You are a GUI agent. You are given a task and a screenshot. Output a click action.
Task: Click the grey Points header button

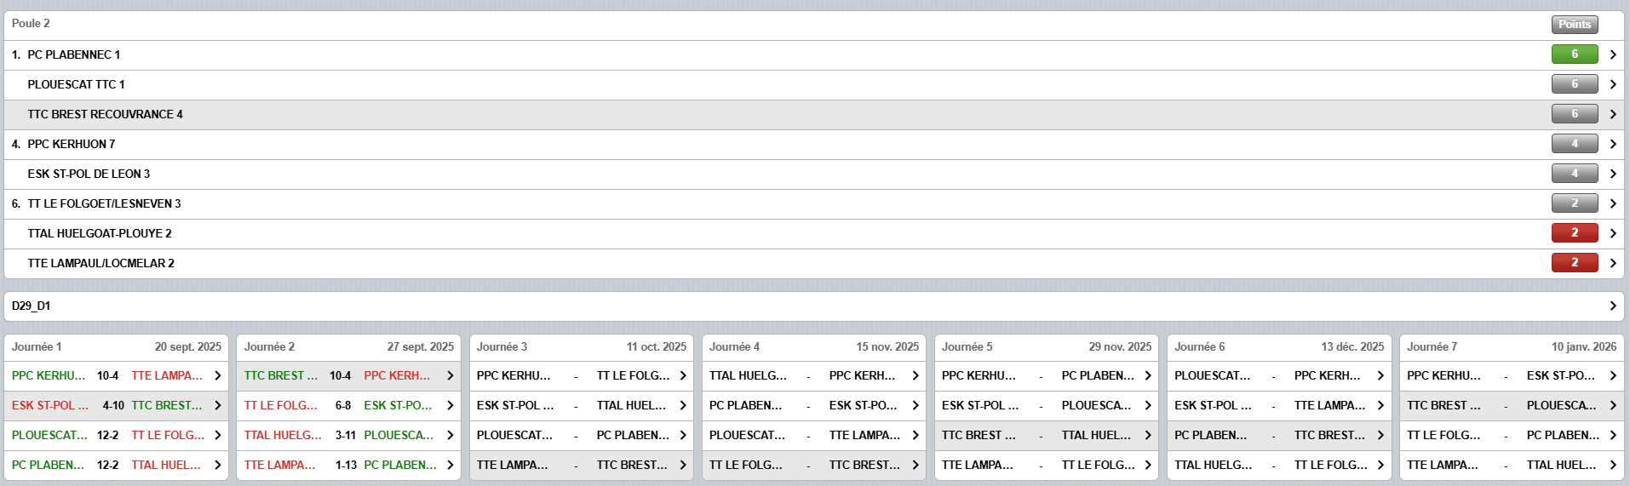point(1574,25)
